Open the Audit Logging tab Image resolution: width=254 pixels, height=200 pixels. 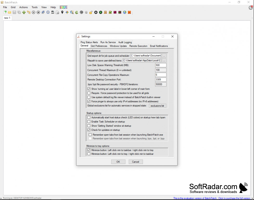pos(125,42)
